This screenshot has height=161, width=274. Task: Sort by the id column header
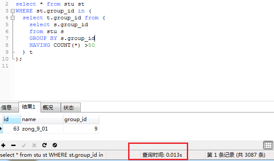(12, 119)
